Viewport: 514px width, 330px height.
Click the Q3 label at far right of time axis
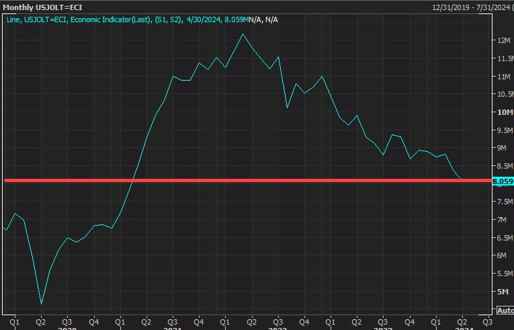pyautogui.click(x=486, y=321)
